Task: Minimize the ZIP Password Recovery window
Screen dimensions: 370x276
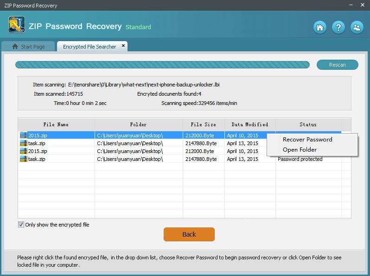Action: tap(351, 5)
